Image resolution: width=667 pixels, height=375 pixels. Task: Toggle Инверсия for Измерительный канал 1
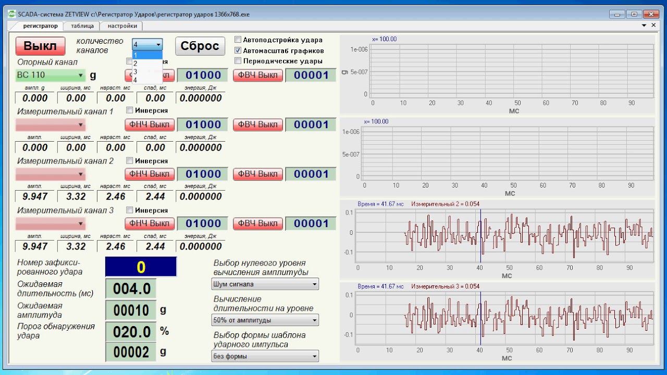click(130, 110)
